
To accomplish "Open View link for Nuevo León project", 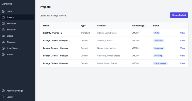I will click(182, 48).
